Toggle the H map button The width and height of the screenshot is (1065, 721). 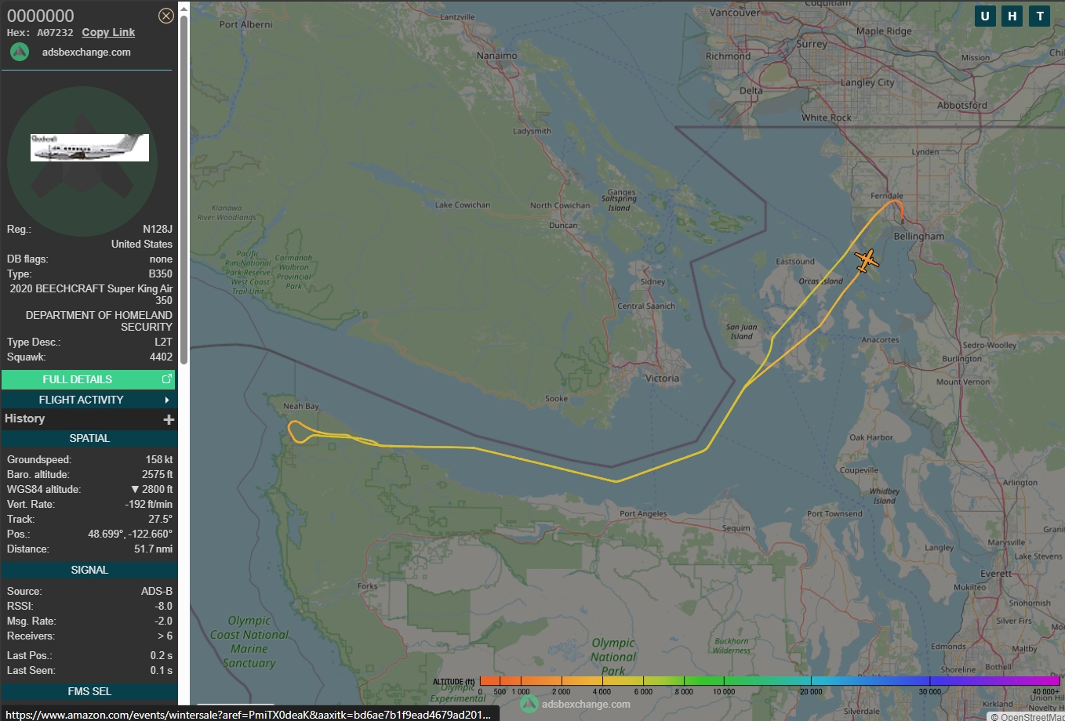(x=1012, y=16)
